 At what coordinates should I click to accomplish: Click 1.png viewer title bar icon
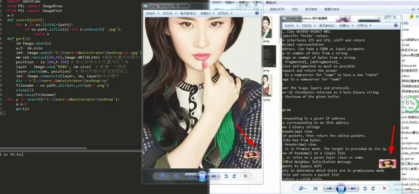[x=145, y=5]
